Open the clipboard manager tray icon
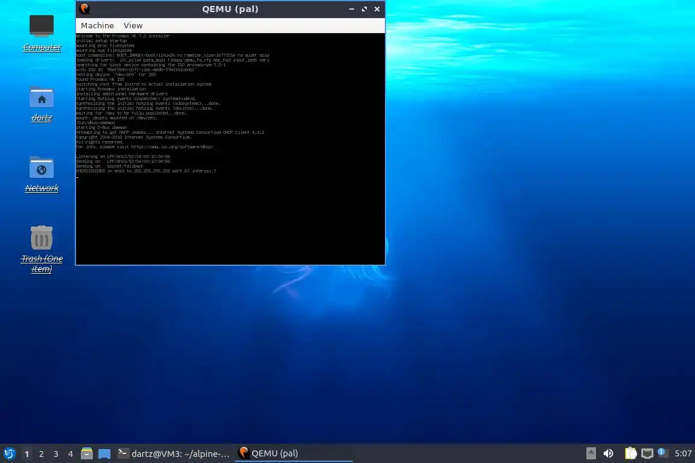The image size is (695, 463). [630, 453]
